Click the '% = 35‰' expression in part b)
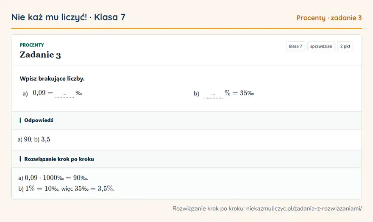 coord(239,93)
